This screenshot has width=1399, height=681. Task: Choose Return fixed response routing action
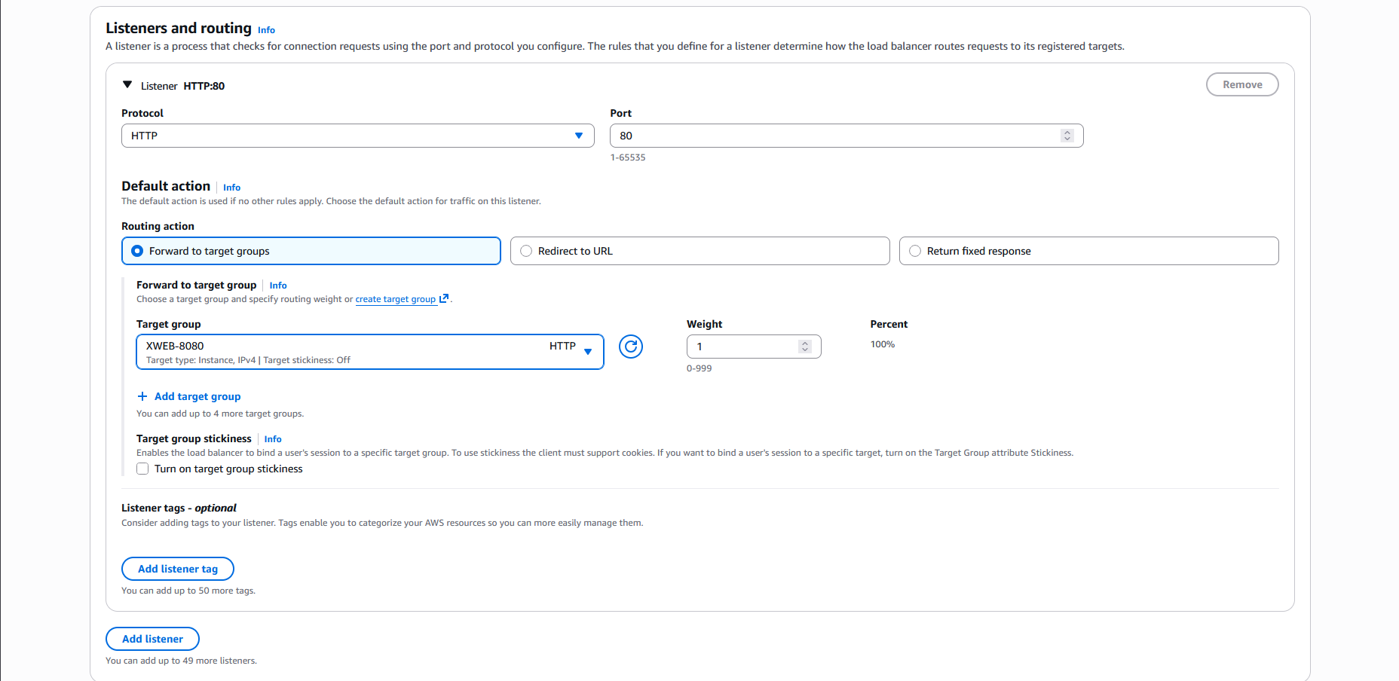point(915,251)
